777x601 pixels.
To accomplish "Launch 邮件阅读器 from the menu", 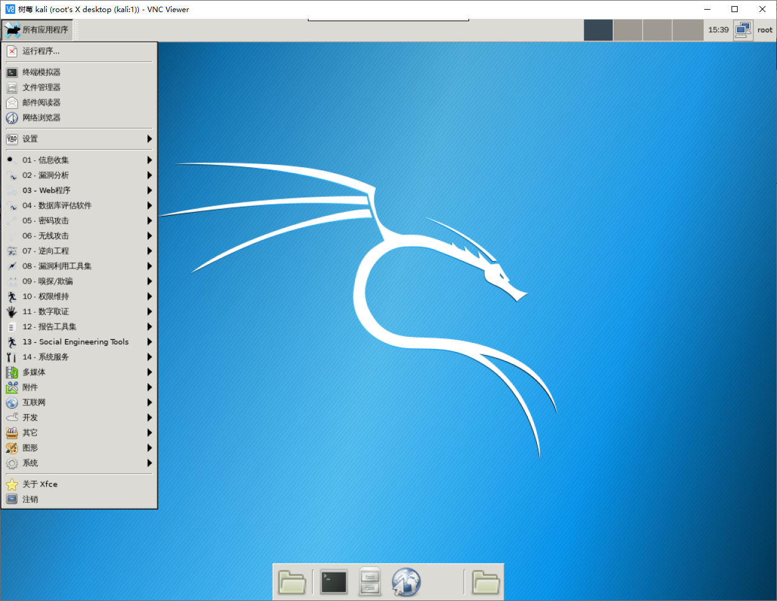I will pos(41,103).
